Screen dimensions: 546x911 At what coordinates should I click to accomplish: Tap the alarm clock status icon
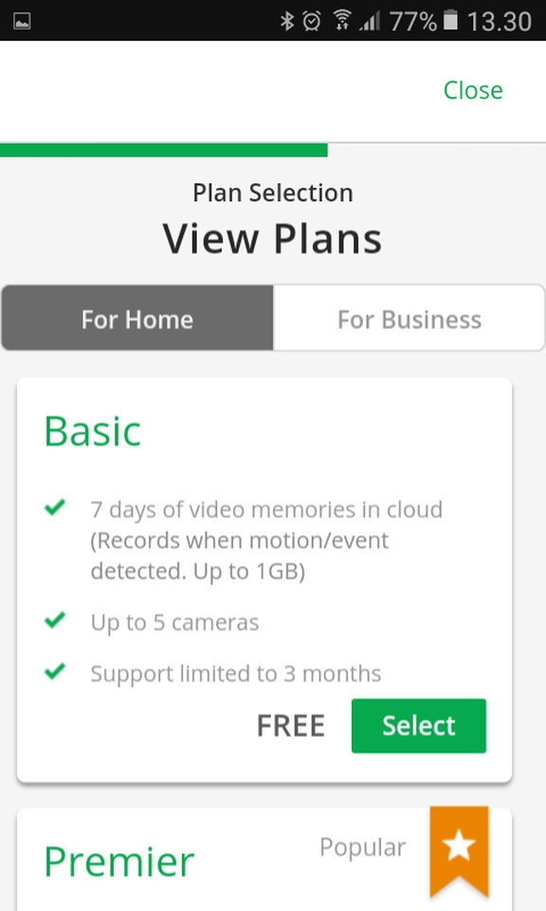[312, 22]
